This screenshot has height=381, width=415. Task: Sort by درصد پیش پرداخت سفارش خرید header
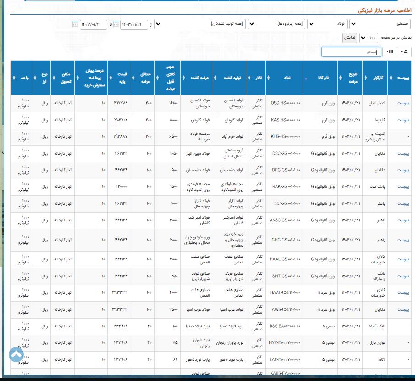tap(91, 78)
